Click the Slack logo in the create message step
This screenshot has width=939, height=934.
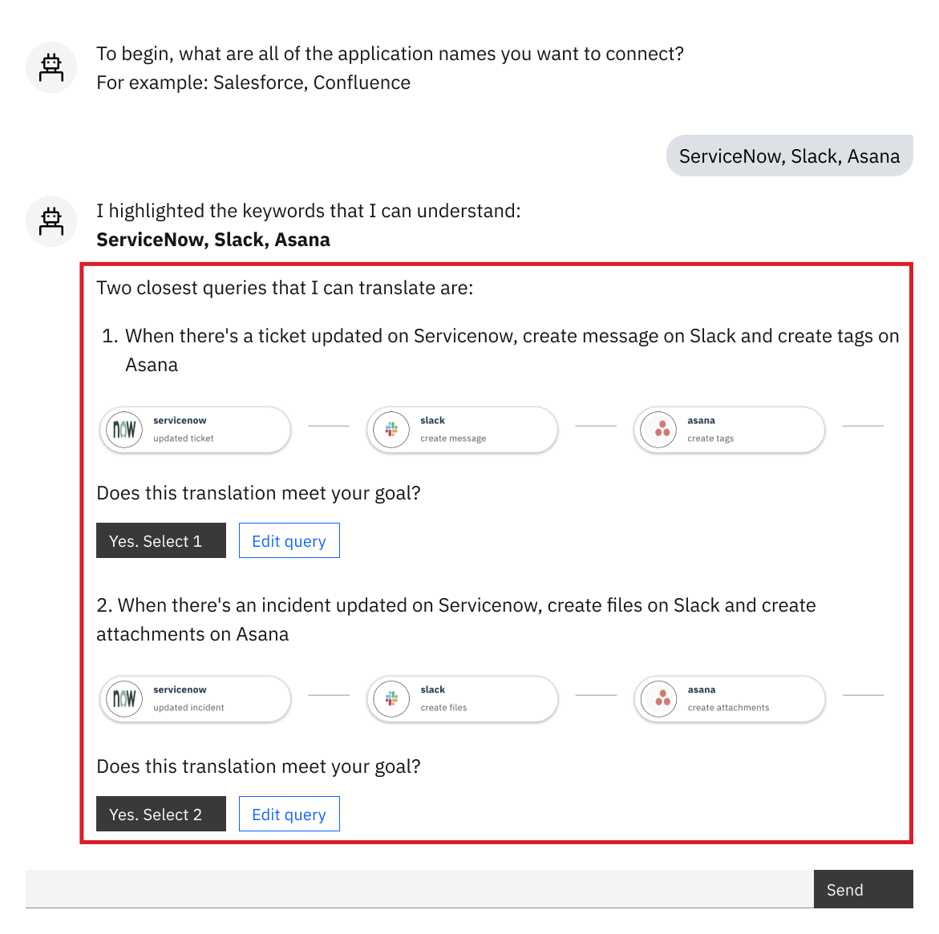click(391, 430)
